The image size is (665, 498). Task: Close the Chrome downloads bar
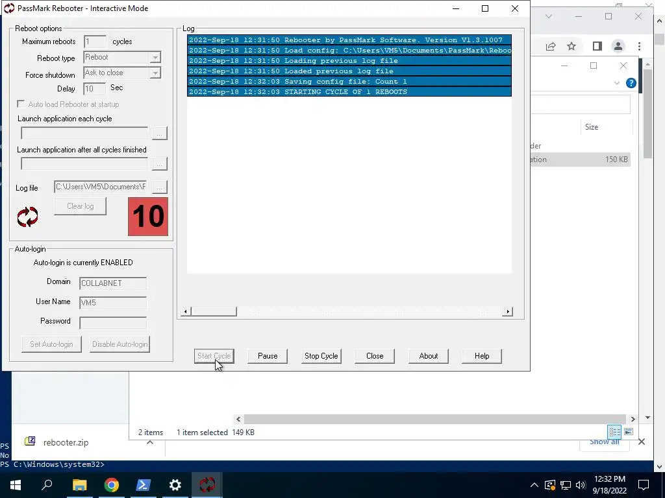click(642, 442)
